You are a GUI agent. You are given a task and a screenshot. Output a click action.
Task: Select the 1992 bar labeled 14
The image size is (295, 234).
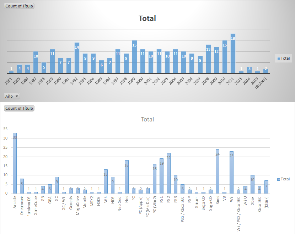77,58
